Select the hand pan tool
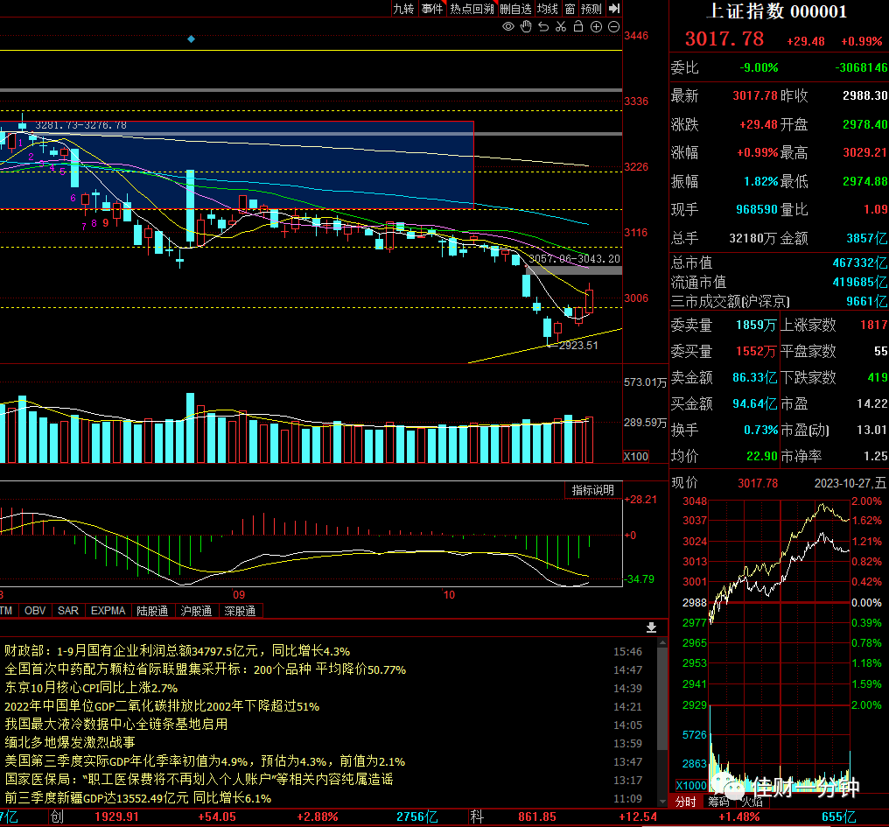This screenshot has height=827, width=889. 526,26
